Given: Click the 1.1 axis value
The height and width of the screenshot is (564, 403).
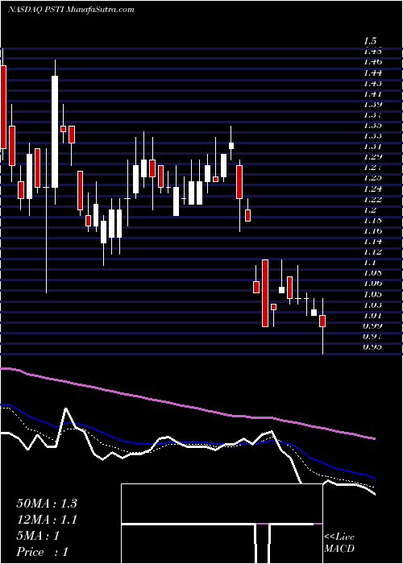Looking at the screenshot, I should 370,262.
